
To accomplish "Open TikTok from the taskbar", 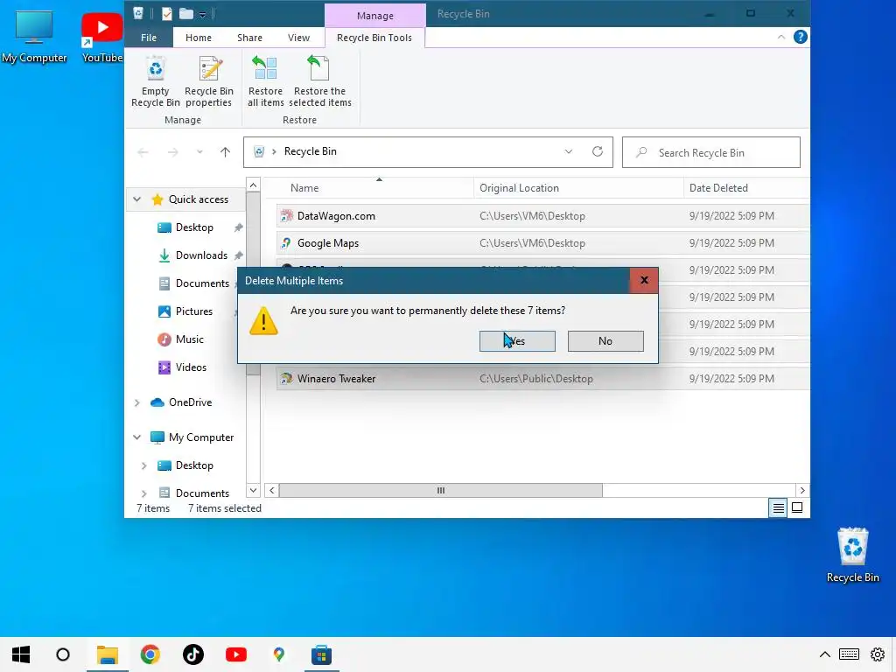I will [193, 654].
